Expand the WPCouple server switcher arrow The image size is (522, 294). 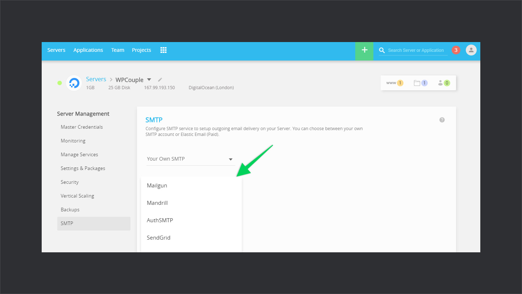(x=149, y=80)
